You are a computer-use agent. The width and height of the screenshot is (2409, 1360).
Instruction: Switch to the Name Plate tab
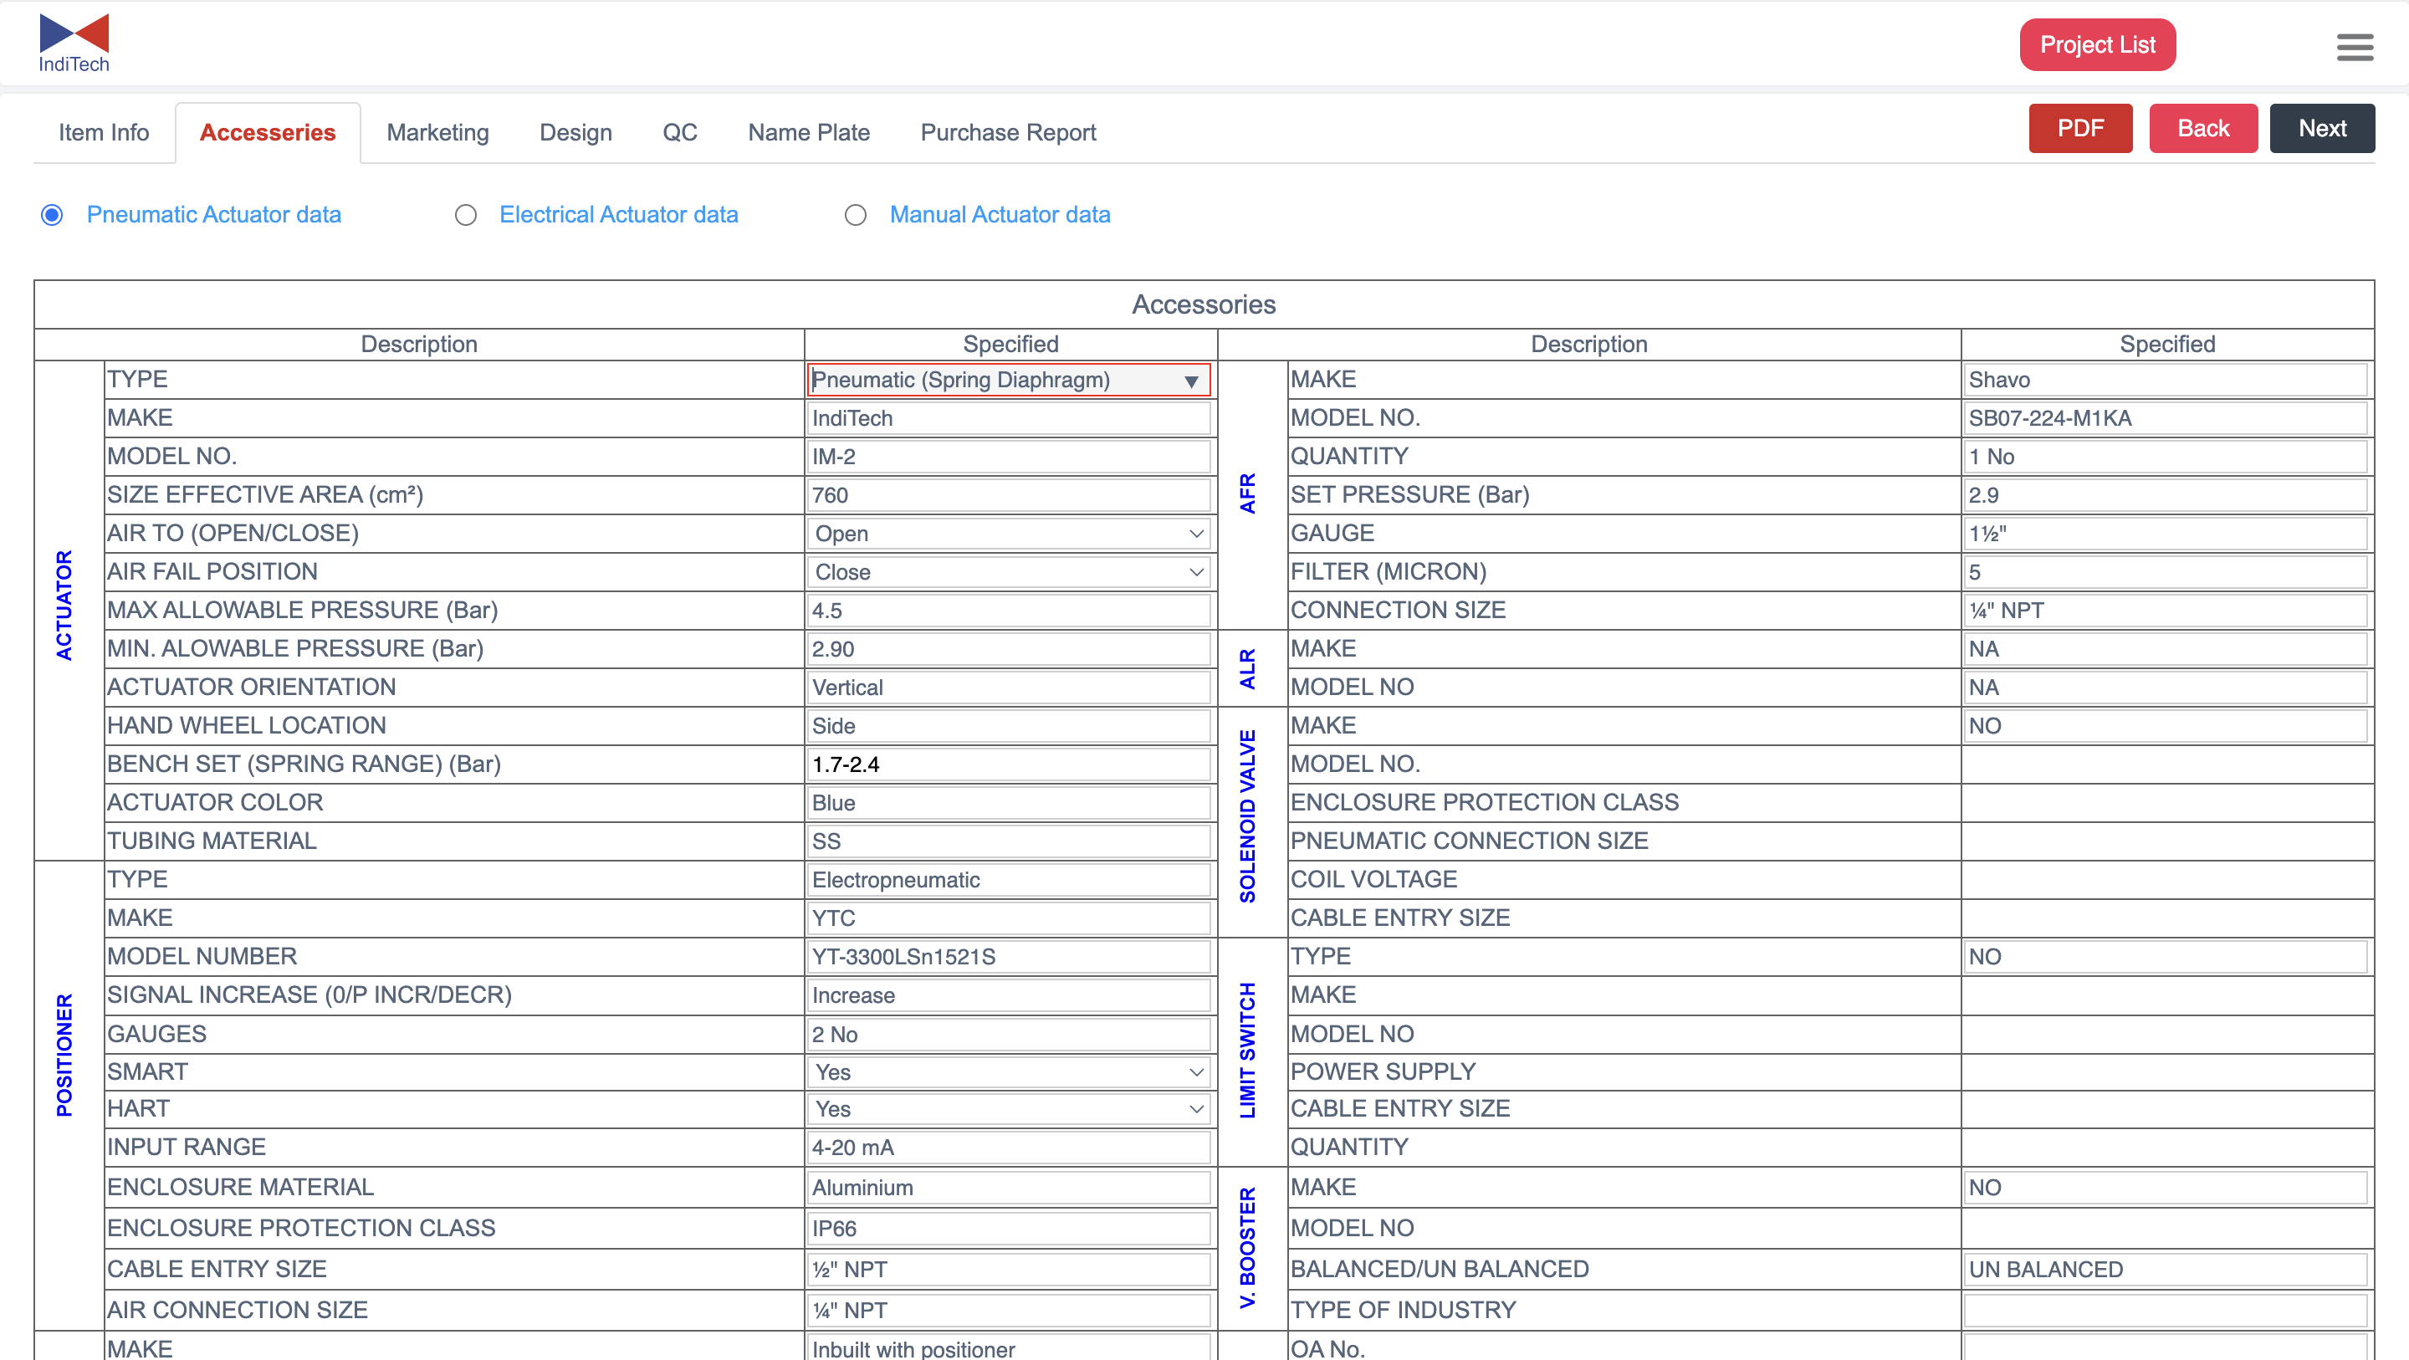tap(809, 133)
